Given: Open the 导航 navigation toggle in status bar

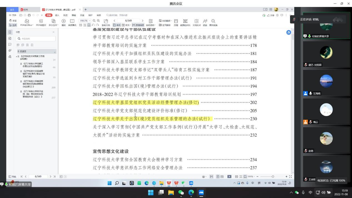Looking at the screenshot, I should pyautogui.click(x=13, y=176).
